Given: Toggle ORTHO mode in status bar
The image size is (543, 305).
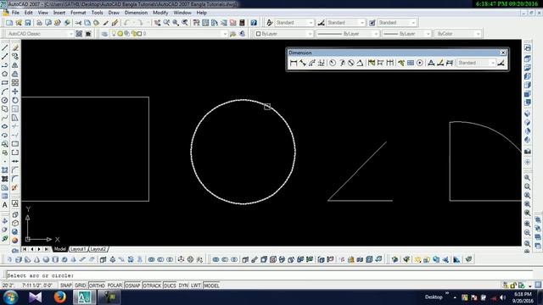Looking at the screenshot, I should pyautogui.click(x=97, y=286).
